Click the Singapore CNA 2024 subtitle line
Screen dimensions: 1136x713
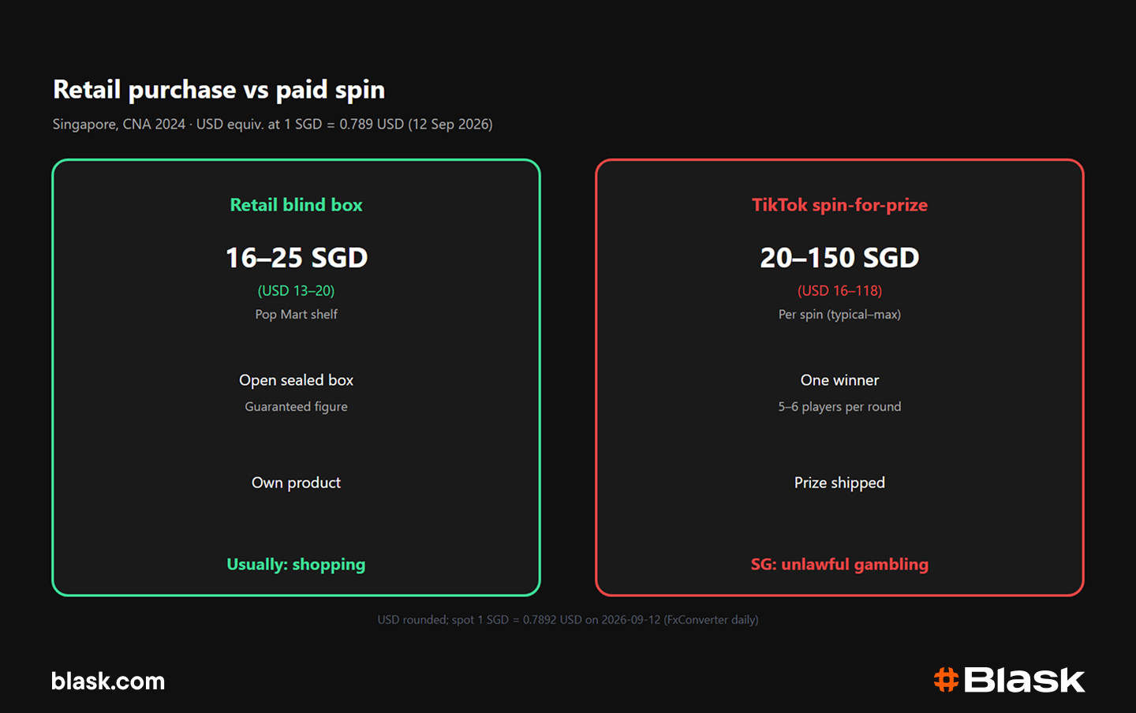[272, 125]
